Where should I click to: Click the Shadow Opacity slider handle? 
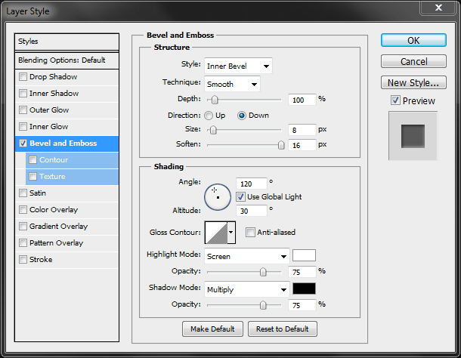coord(263,305)
